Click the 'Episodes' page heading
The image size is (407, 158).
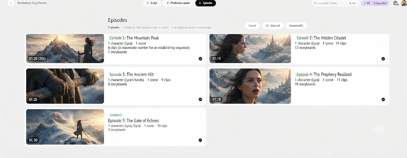coord(118,20)
